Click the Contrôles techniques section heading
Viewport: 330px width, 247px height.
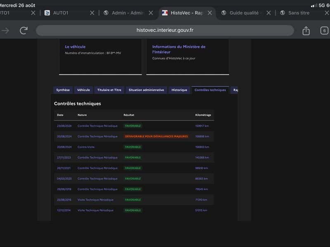77,104
